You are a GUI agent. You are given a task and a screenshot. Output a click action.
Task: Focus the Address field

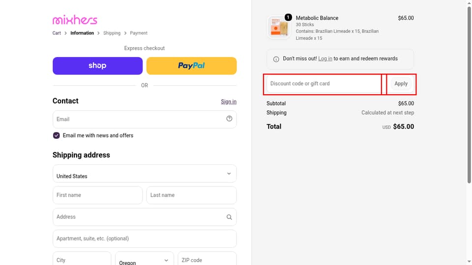coord(145,217)
